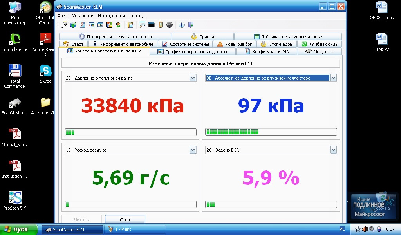Open Skype desktop shortcut
Image resolution: width=401 pixels, height=235 pixels.
tap(46, 74)
